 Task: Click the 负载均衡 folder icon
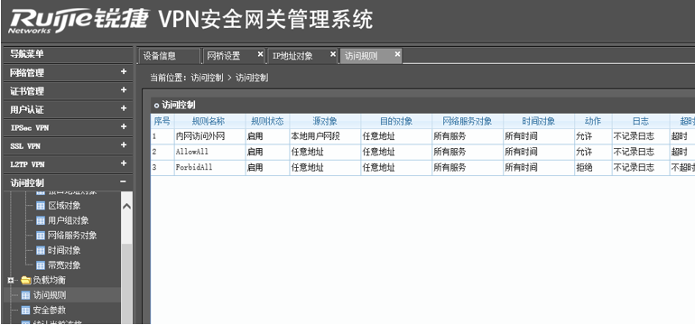click(x=25, y=280)
